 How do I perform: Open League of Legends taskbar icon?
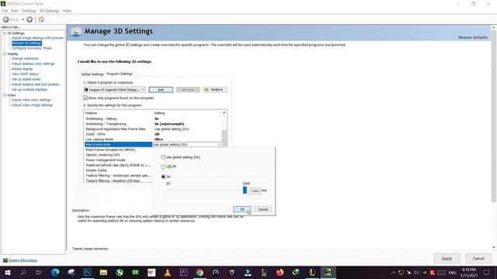(312, 272)
